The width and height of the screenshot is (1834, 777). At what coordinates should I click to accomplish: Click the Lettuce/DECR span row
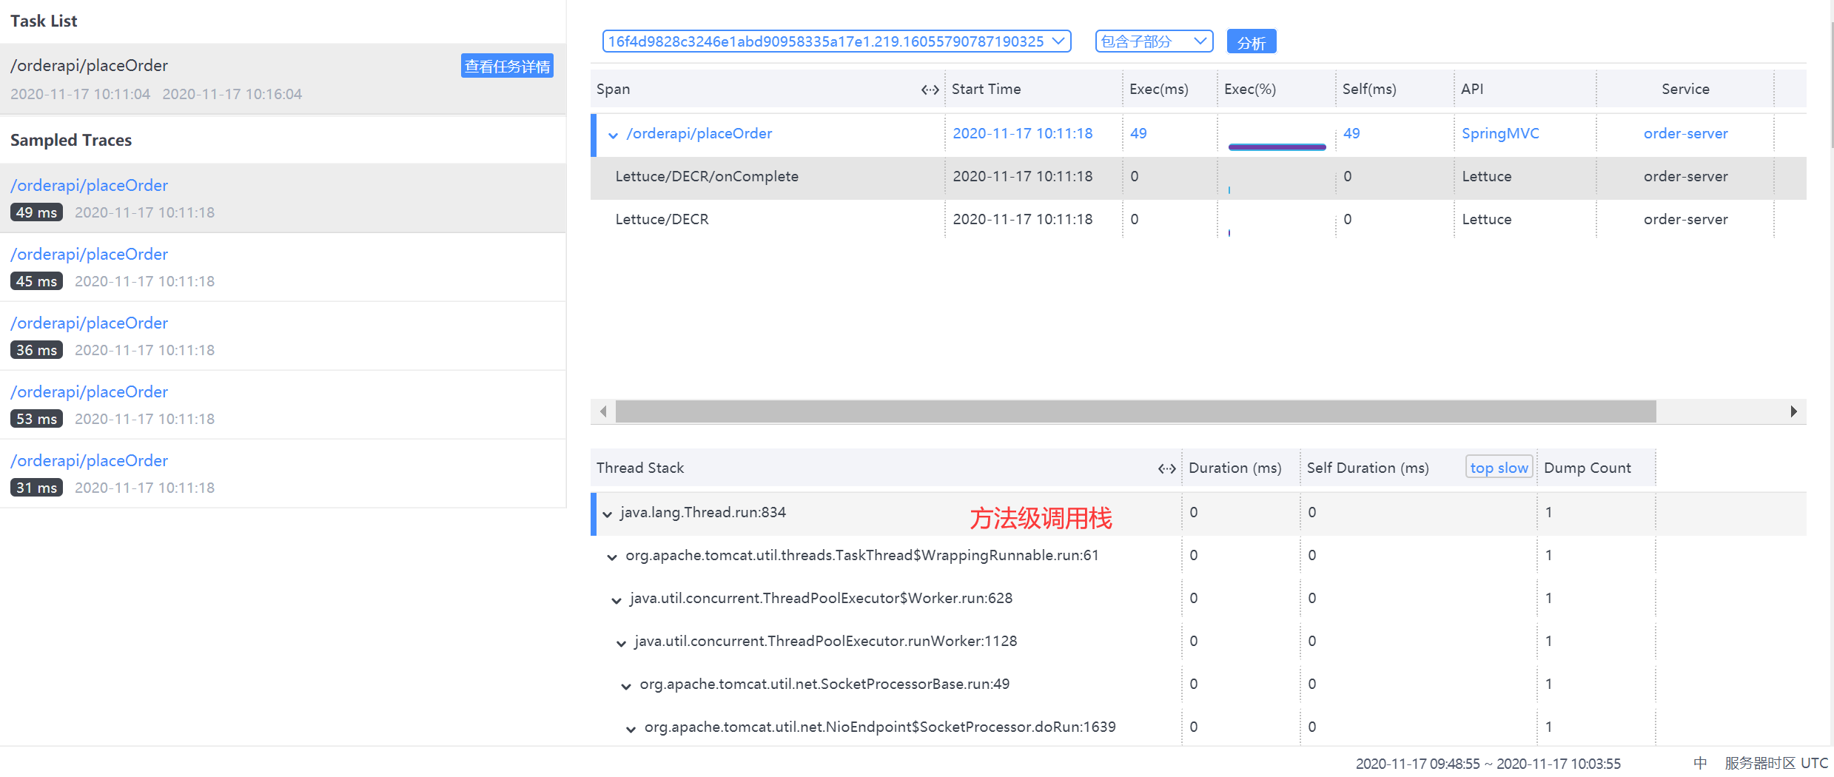1198,220
